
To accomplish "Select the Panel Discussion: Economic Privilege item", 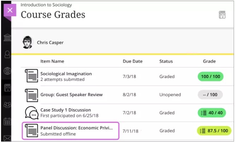I will point(76,128).
